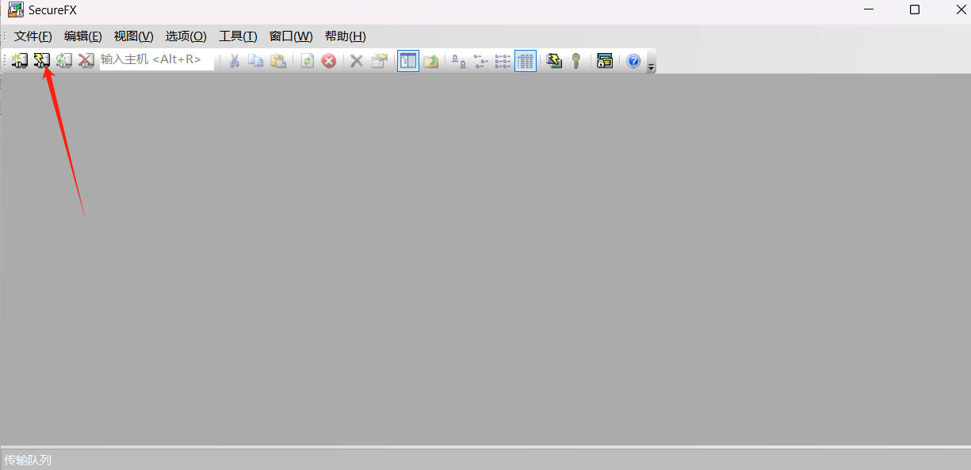Open the Synchronize transfer tool
The width and height of the screenshot is (971, 470).
(x=552, y=61)
